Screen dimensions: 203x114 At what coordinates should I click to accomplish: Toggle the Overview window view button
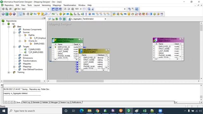coord(60,9)
